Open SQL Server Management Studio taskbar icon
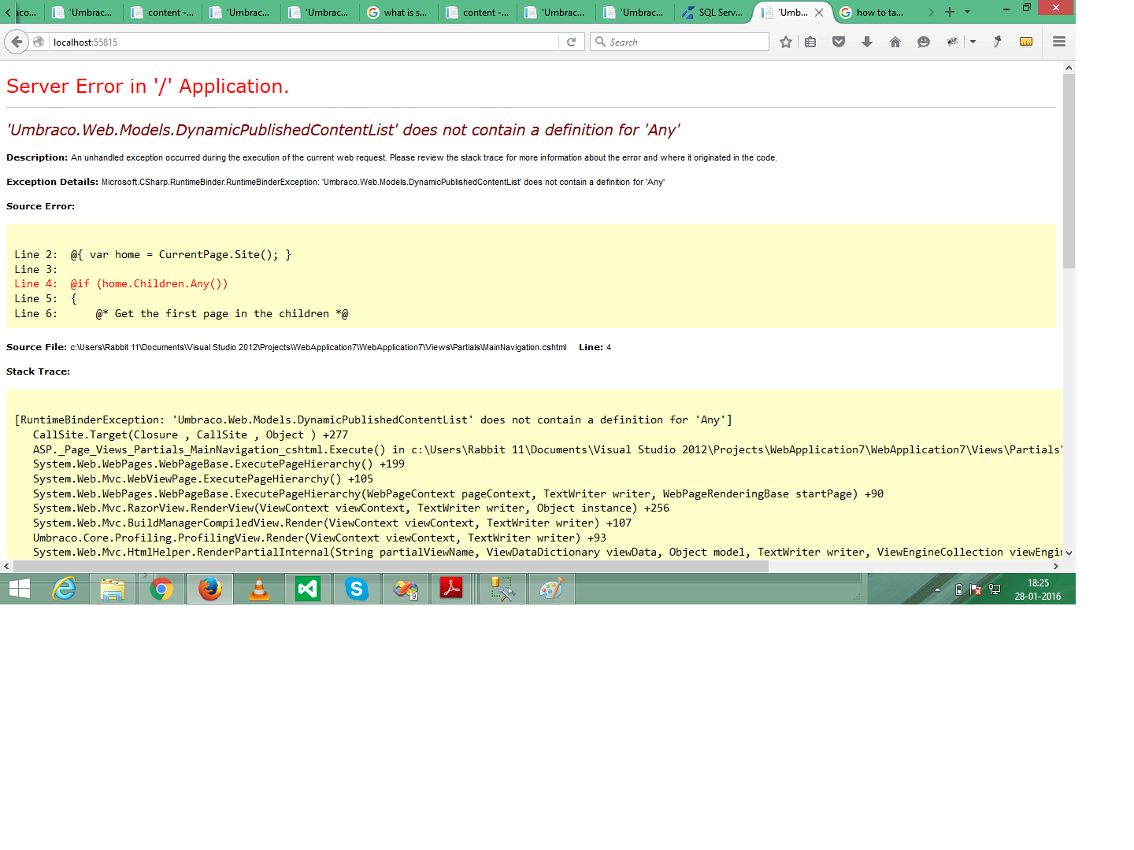Image resolution: width=1134 pixels, height=850 pixels. [x=503, y=589]
